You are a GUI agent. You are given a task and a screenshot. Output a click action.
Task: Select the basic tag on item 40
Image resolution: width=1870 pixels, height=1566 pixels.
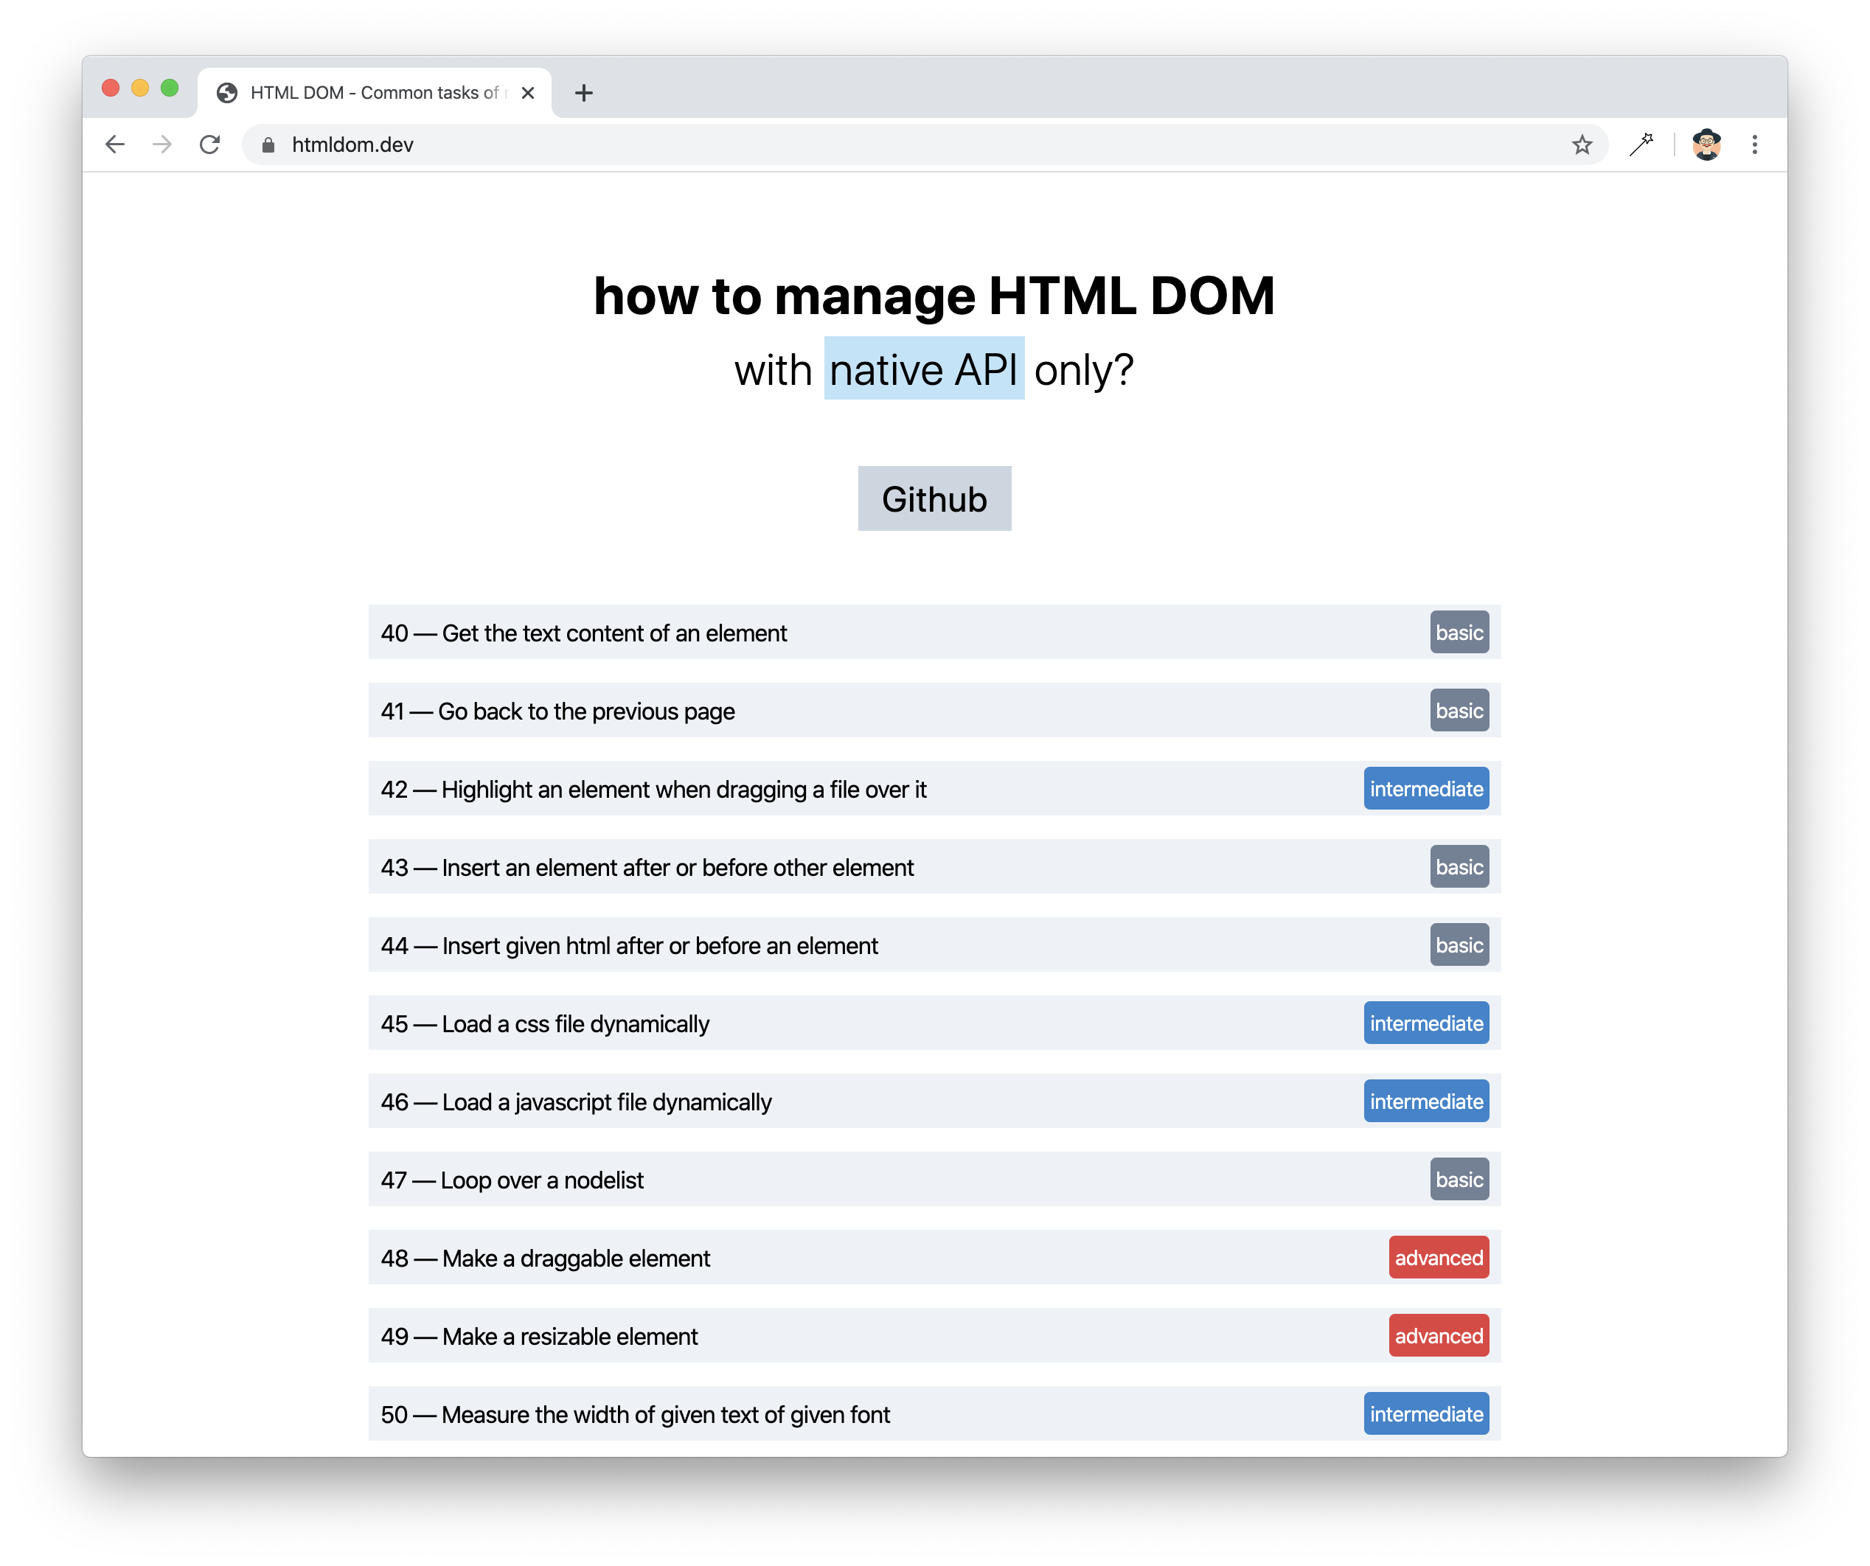click(x=1456, y=633)
